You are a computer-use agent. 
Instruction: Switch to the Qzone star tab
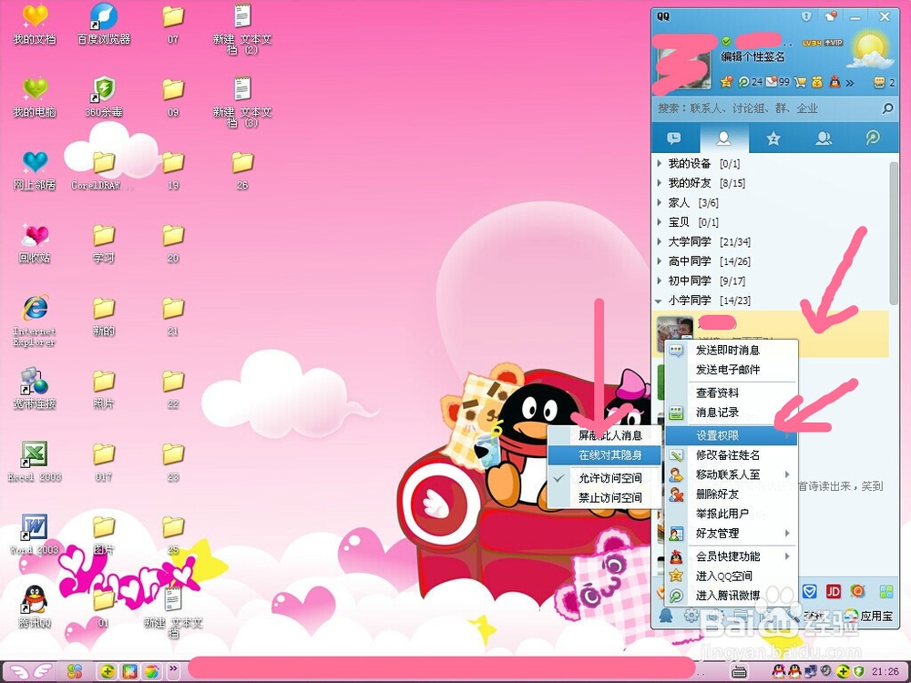click(773, 138)
